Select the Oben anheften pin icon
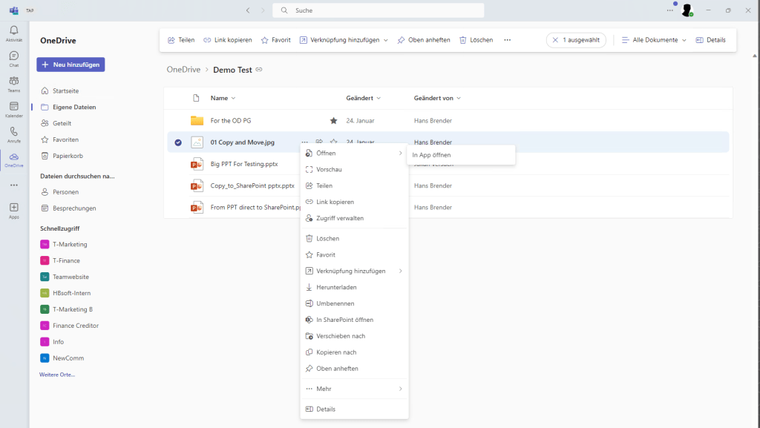The height and width of the screenshot is (428, 760). 400,39
